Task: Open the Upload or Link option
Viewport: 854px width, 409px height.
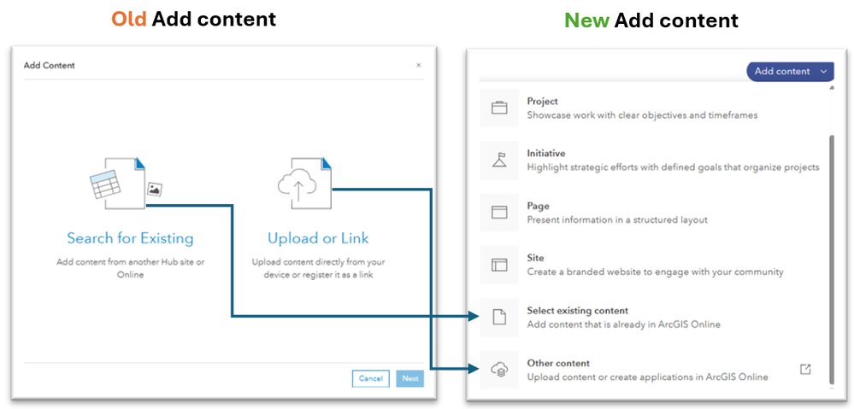Action: (318, 238)
